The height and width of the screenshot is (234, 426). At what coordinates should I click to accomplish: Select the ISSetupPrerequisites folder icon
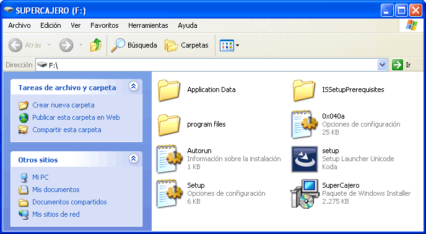pyautogui.click(x=304, y=90)
